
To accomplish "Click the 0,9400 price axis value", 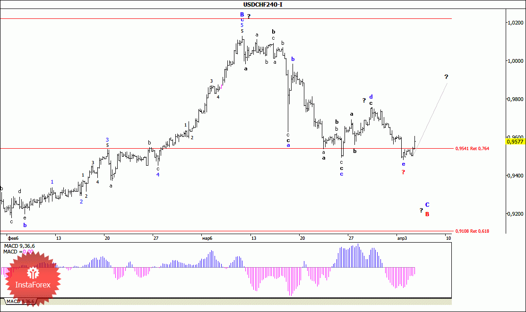I will (x=515, y=176).
